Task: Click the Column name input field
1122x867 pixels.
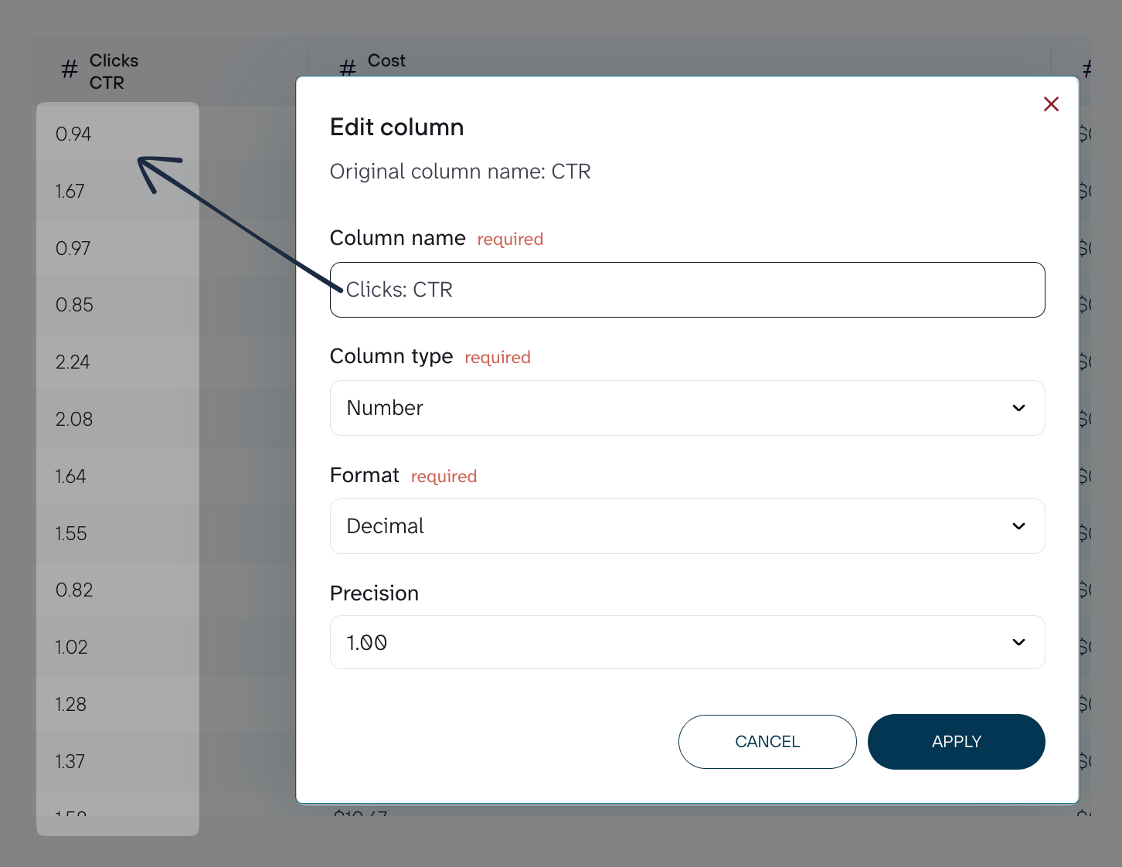Action: click(687, 290)
